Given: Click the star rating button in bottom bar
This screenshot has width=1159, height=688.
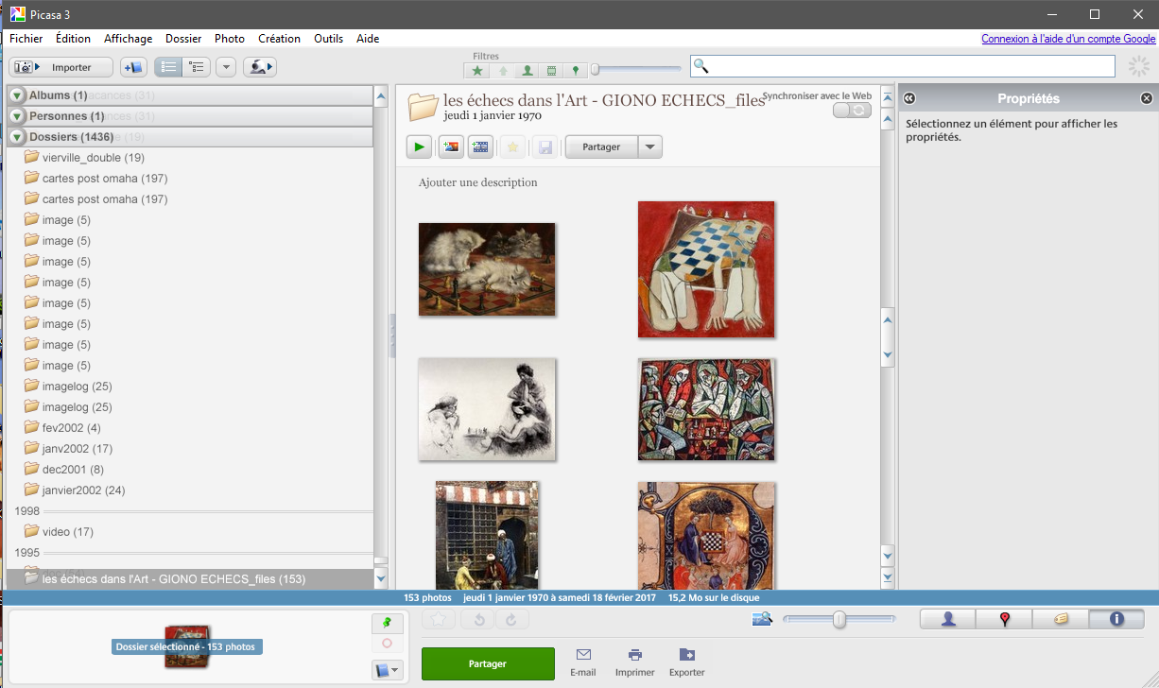Looking at the screenshot, I should pos(439,620).
